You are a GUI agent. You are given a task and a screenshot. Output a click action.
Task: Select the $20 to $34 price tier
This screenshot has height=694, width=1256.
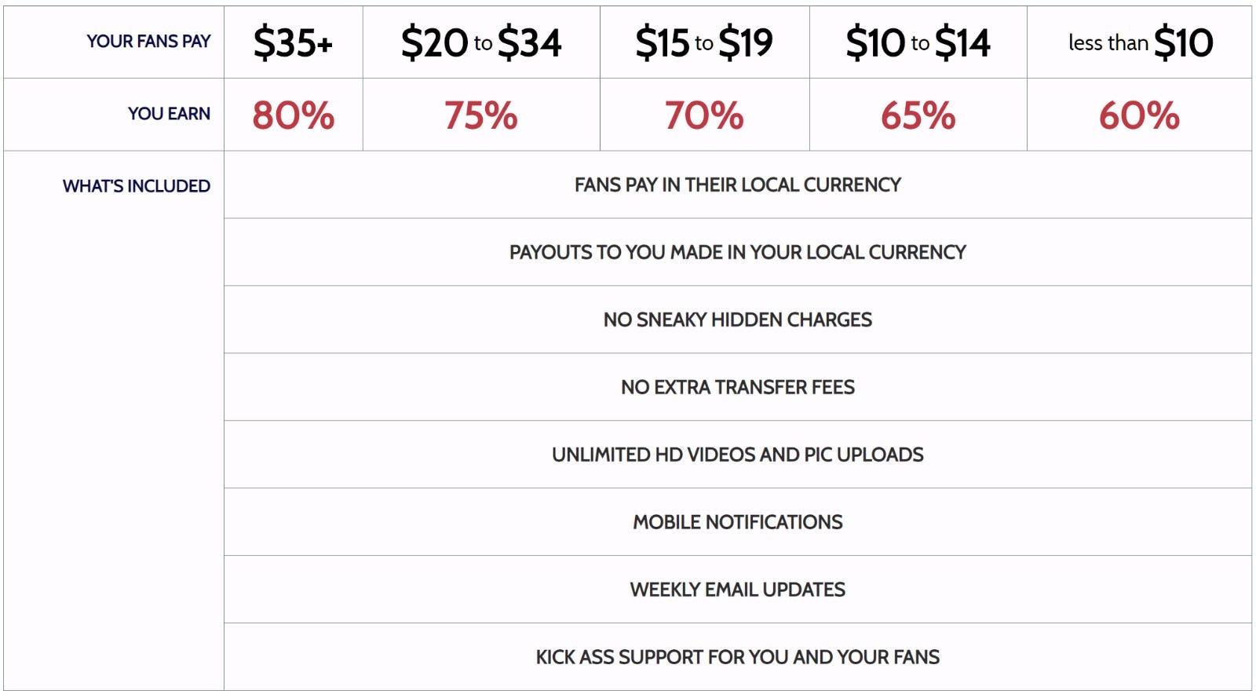481,42
